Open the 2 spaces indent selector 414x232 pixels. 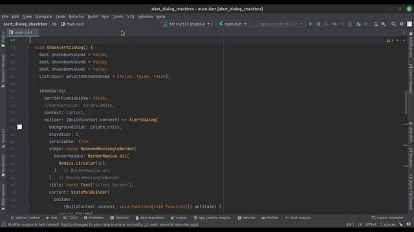388,225
